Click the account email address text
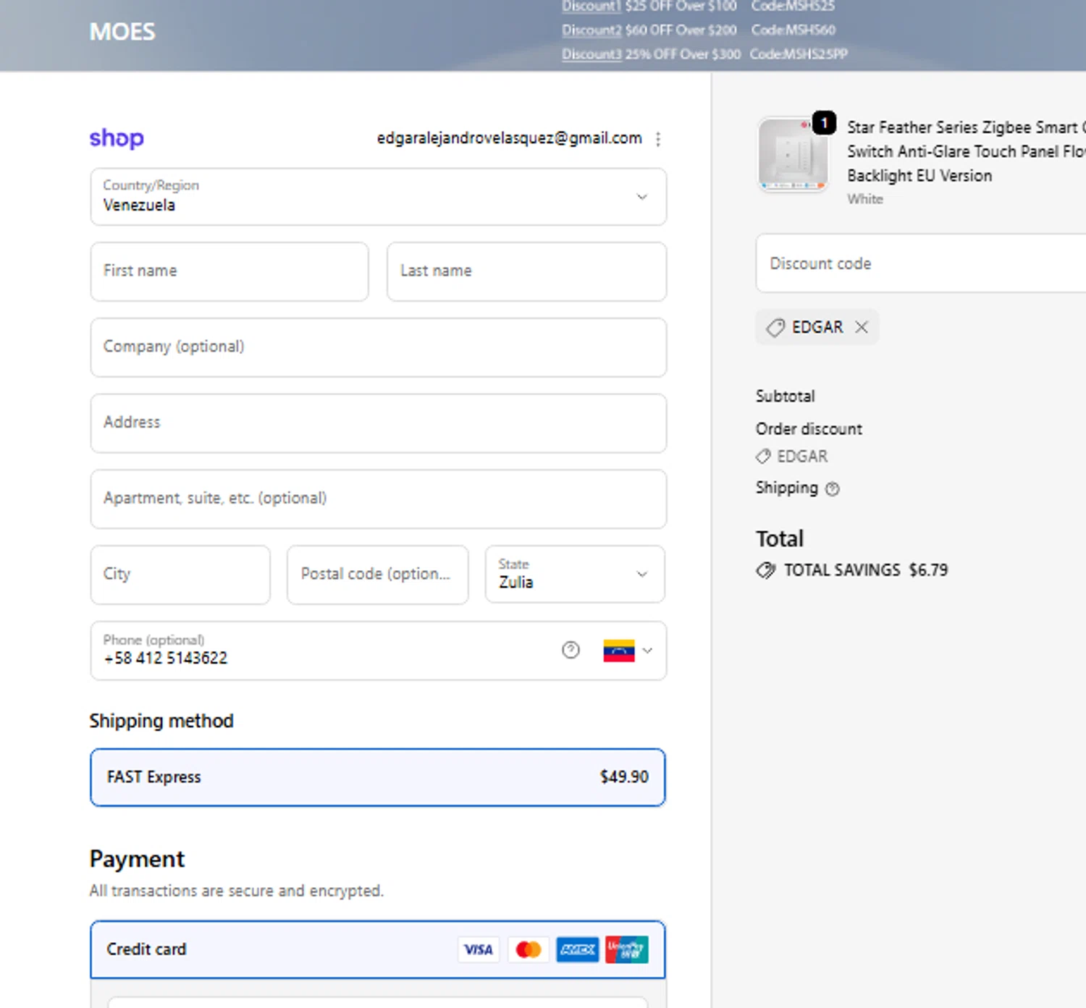Viewport: 1086px width, 1008px height. point(509,138)
